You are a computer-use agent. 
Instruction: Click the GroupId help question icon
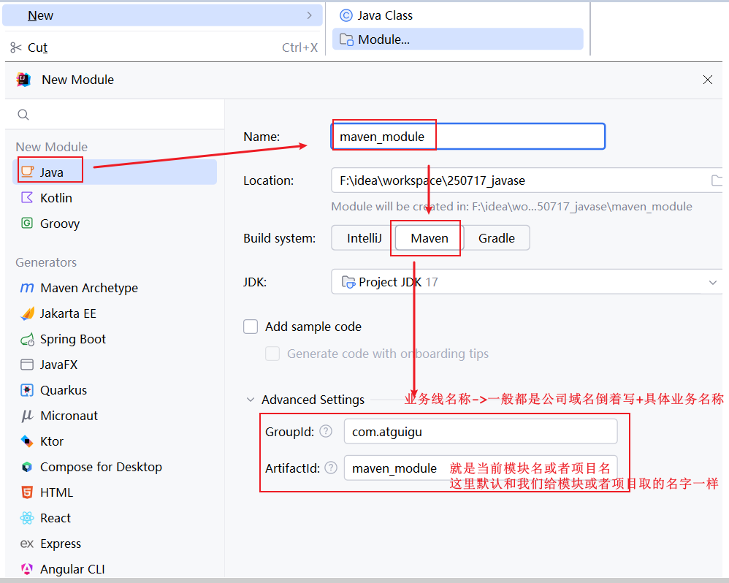point(326,432)
